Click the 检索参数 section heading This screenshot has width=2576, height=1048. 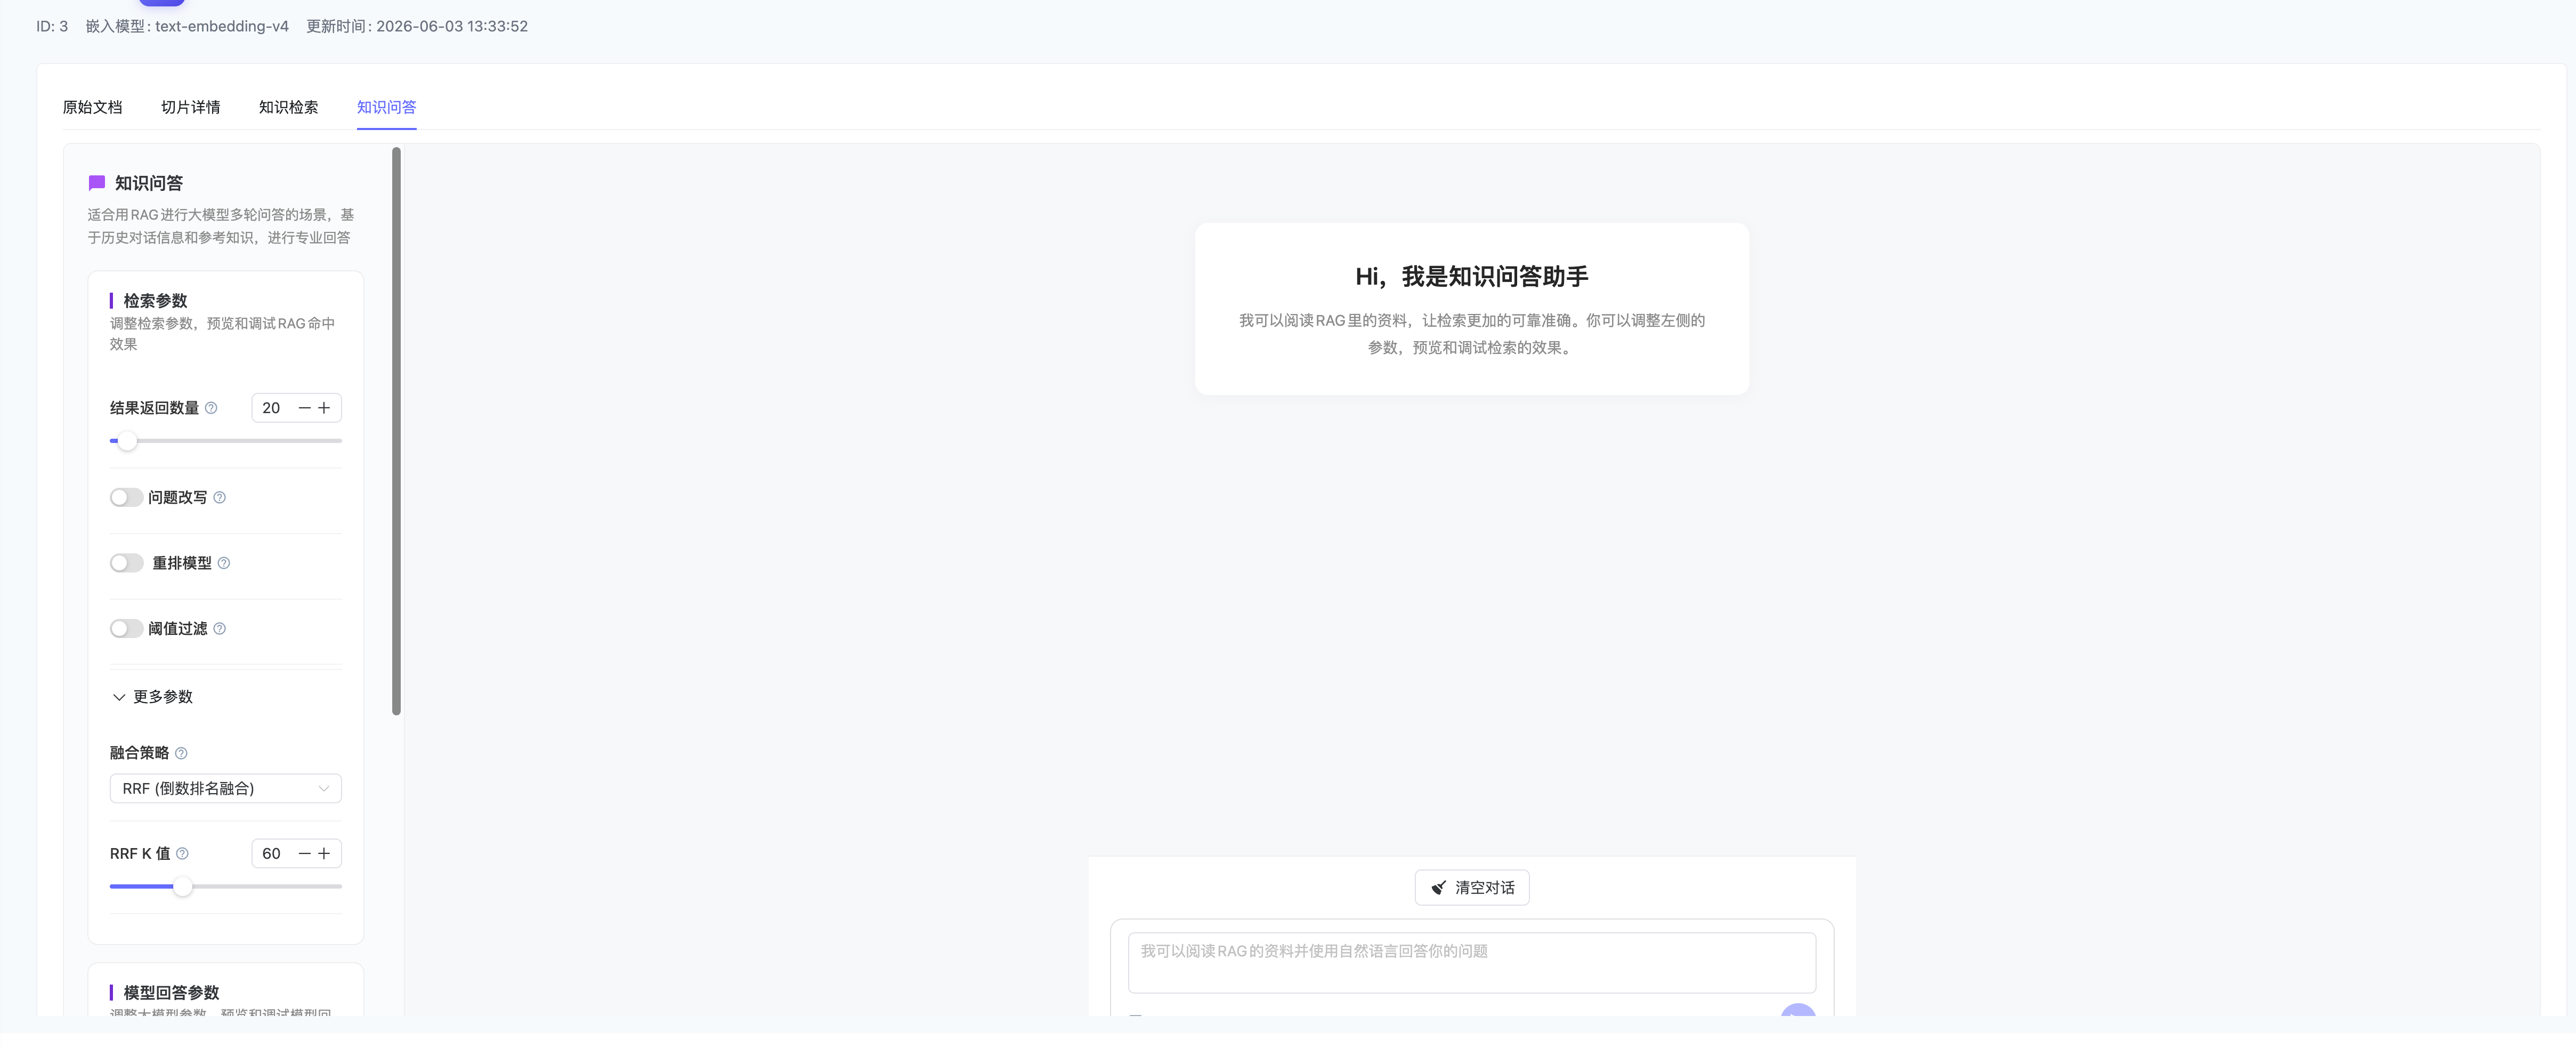point(155,301)
